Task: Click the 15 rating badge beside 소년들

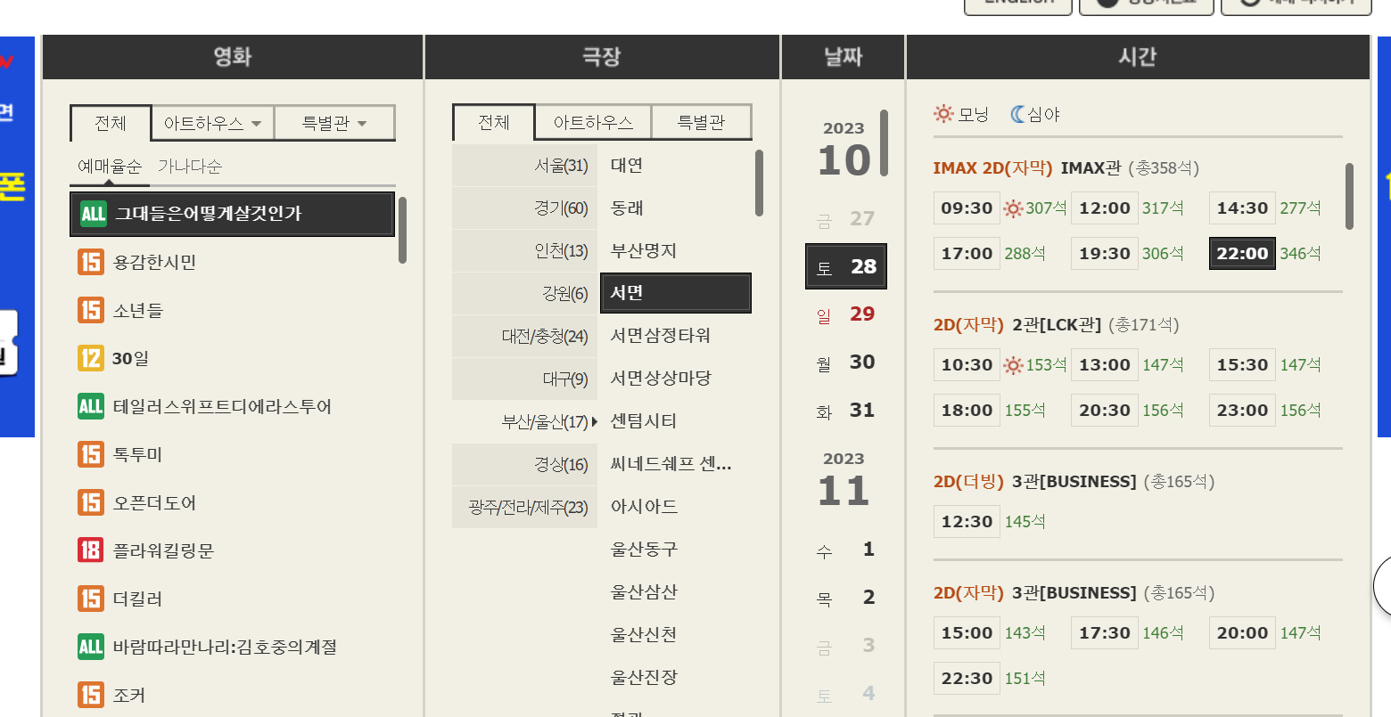Action: 91,310
